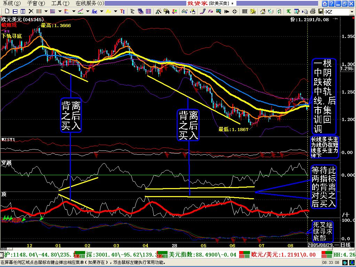Screen dimensions: 356x267
Task: Click the WZSY1 sub-chart label
Action: pyautogui.click(x=8, y=139)
